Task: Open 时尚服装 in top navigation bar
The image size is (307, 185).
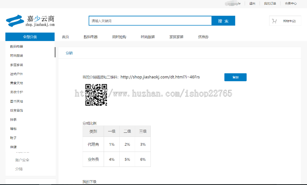Action: [x=148, y=37]
